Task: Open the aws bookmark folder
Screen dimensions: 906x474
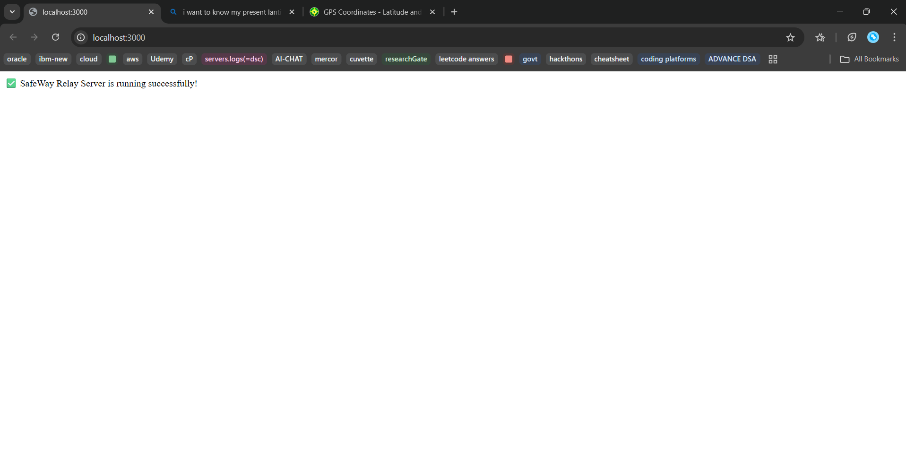Action: [132, 59]
